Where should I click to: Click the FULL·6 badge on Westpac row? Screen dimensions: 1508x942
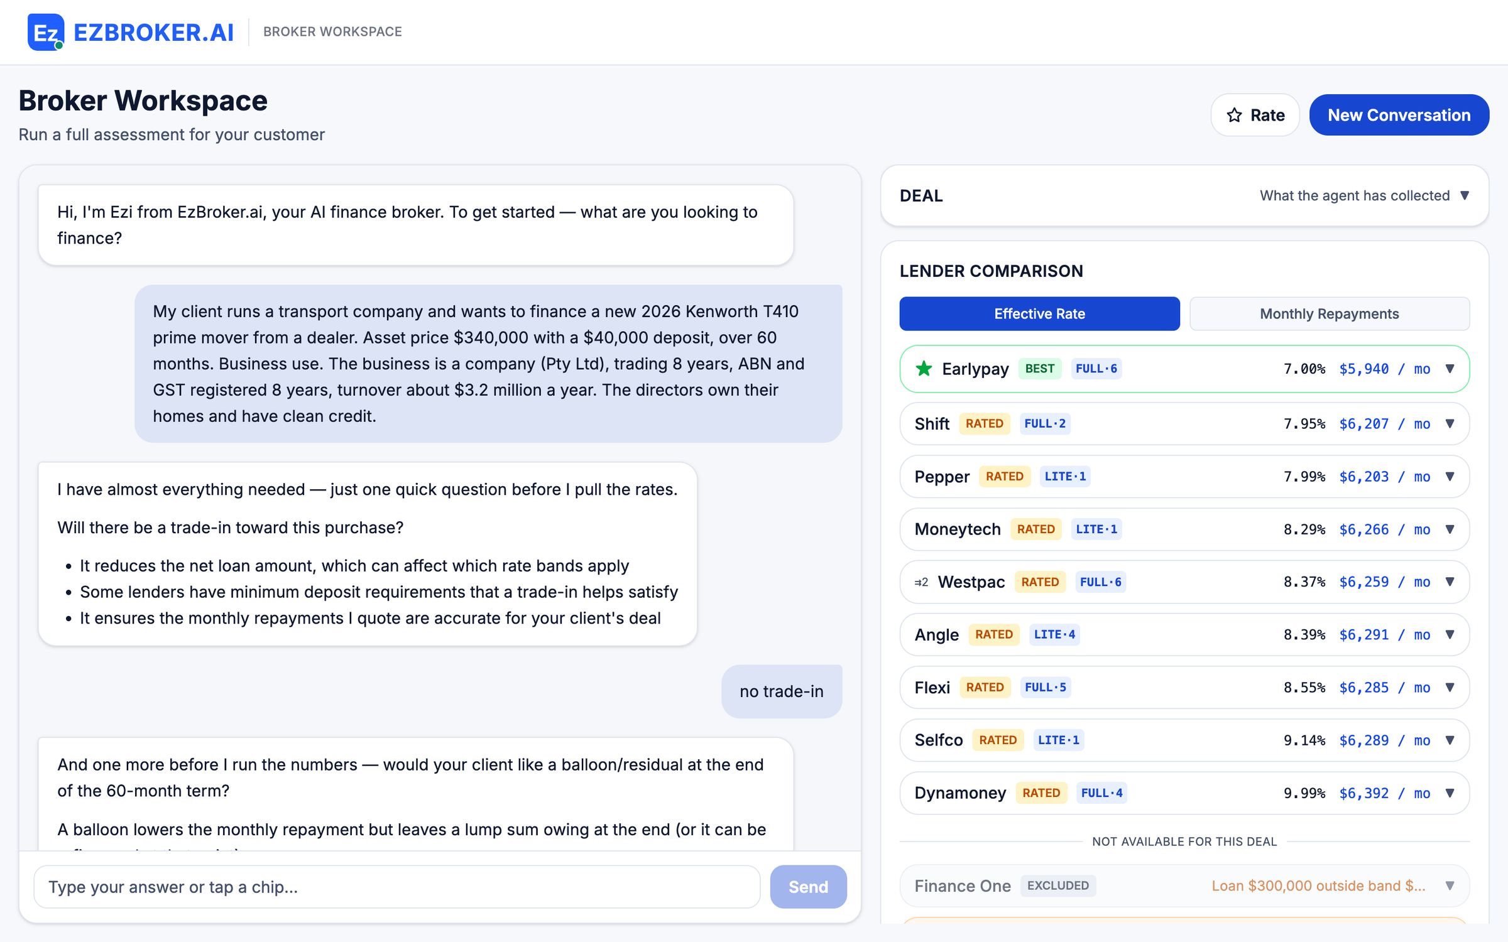point(1100,582)
